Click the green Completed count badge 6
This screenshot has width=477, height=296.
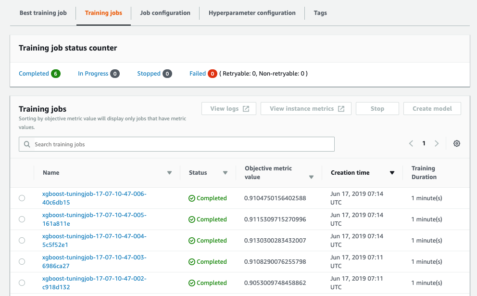point(56,74)
